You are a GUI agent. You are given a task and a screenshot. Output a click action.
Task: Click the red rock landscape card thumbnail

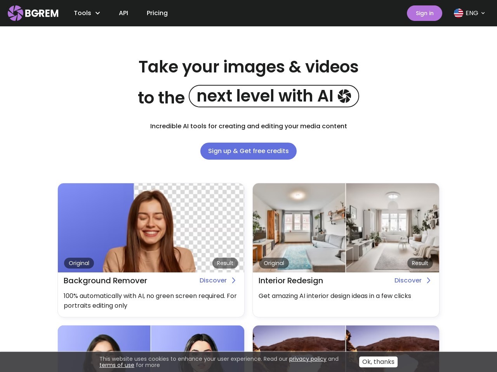(x=346, y=339)
